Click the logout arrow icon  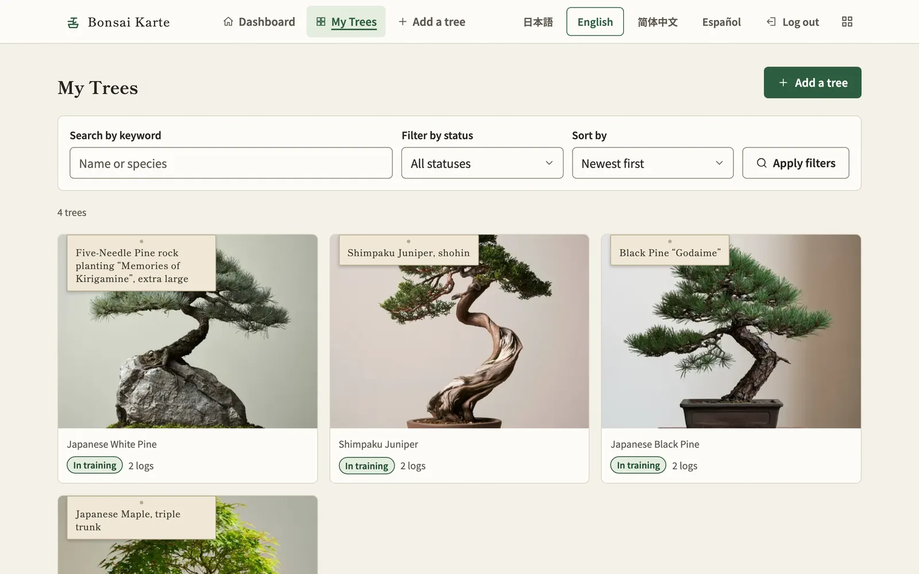click(771, 22)
